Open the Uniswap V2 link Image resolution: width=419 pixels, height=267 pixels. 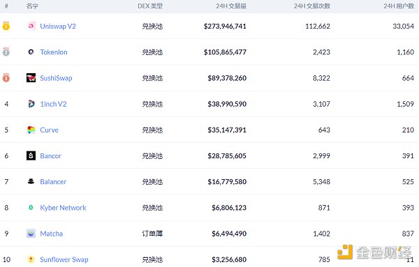pos(58,26)
